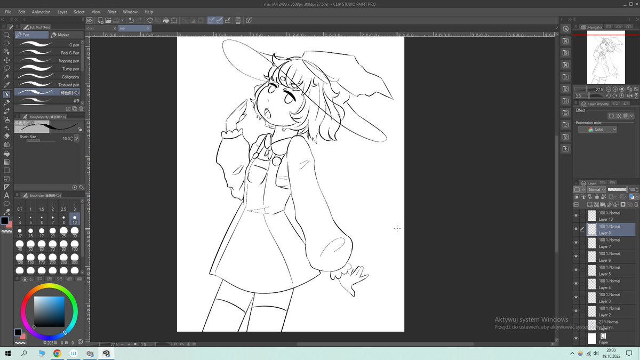
Task: Click the Redo arrow in command bar
Action: [140, 20]
